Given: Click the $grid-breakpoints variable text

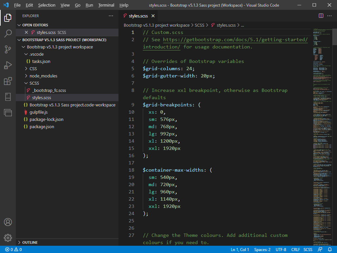Looking at the screenshot, I should 167,105.
